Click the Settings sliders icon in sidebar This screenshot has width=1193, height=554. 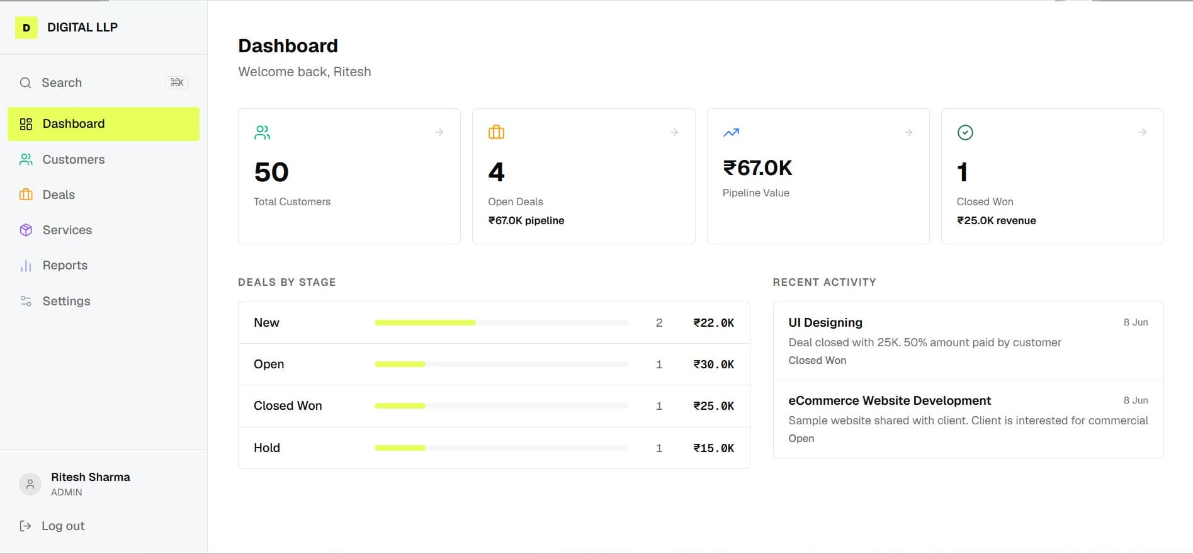[x=26, y=302]
